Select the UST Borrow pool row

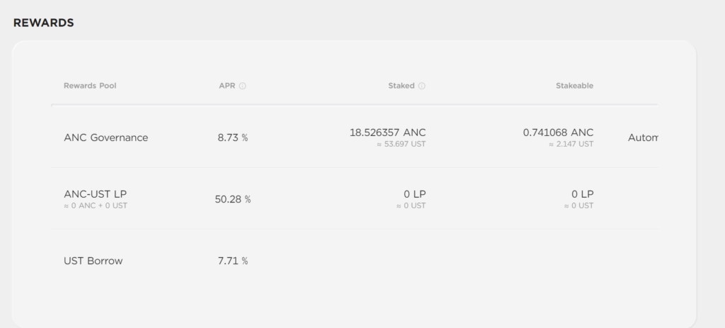(93, 261)
